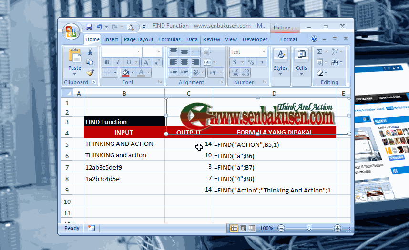Viewport: 409px width, 250px height.
Task: Click the Print Preview icon
Action: pos(130,27)
